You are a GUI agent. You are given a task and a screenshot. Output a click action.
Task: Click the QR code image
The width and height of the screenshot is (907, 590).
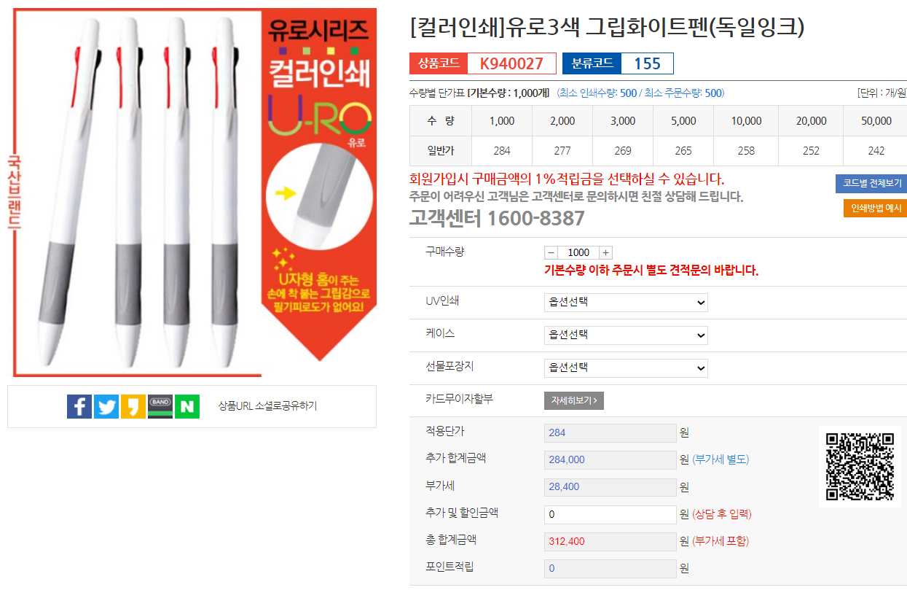[859, 467]
